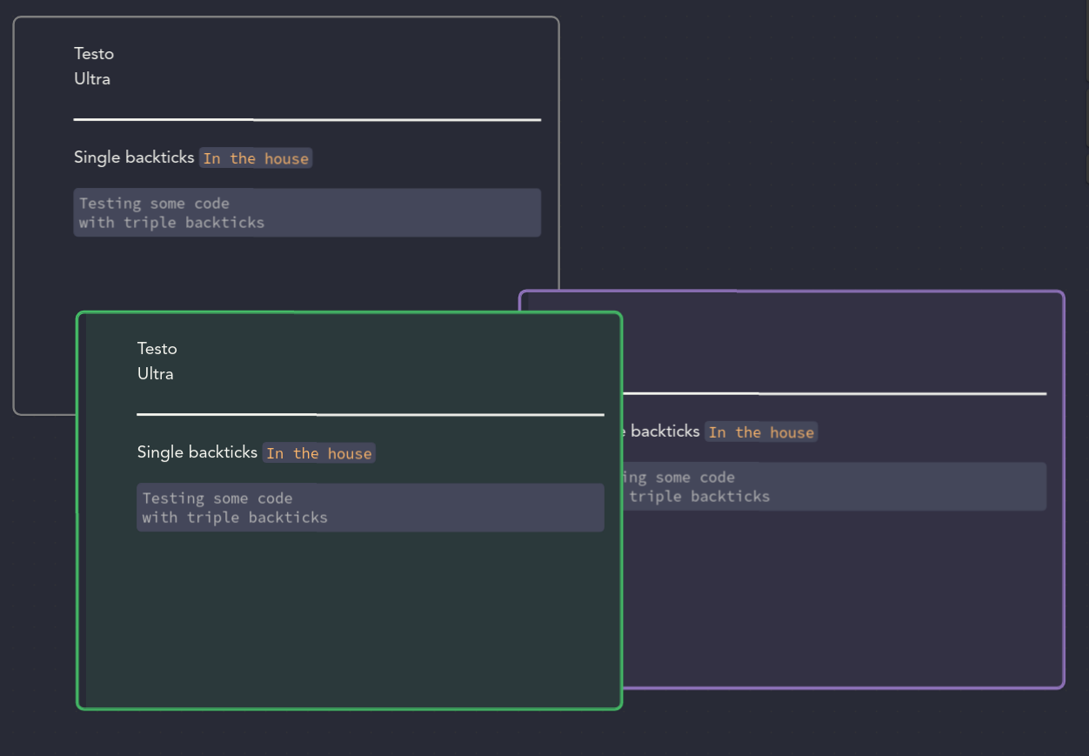Click "triple backticks" line in purple card code block

click(x=698, y=497)
